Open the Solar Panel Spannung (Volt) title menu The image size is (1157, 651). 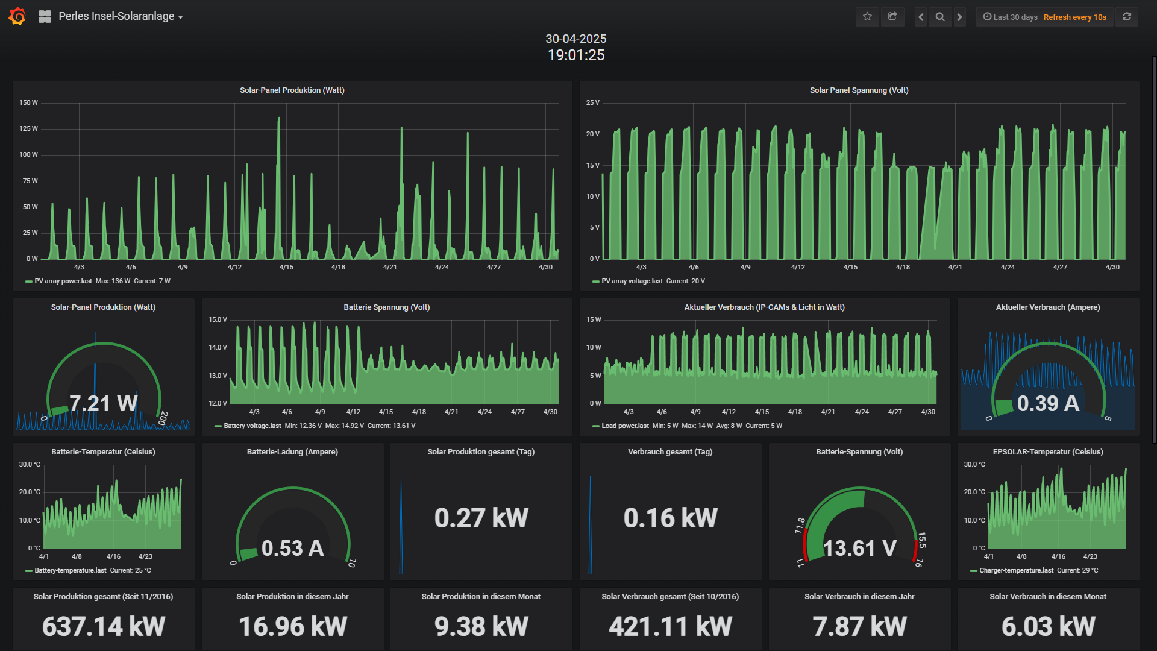859,90
